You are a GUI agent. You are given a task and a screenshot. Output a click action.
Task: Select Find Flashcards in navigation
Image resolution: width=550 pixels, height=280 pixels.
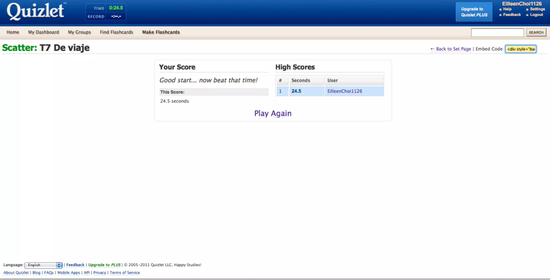(x=117, y=32)
